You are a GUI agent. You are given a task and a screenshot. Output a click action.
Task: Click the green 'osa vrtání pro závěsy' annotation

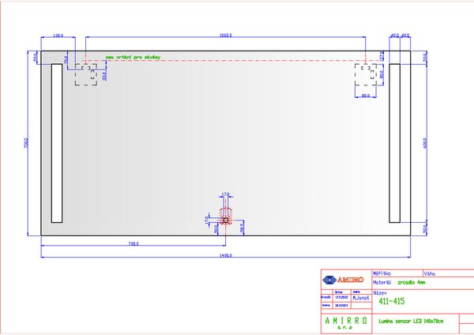tap(133, 57)
